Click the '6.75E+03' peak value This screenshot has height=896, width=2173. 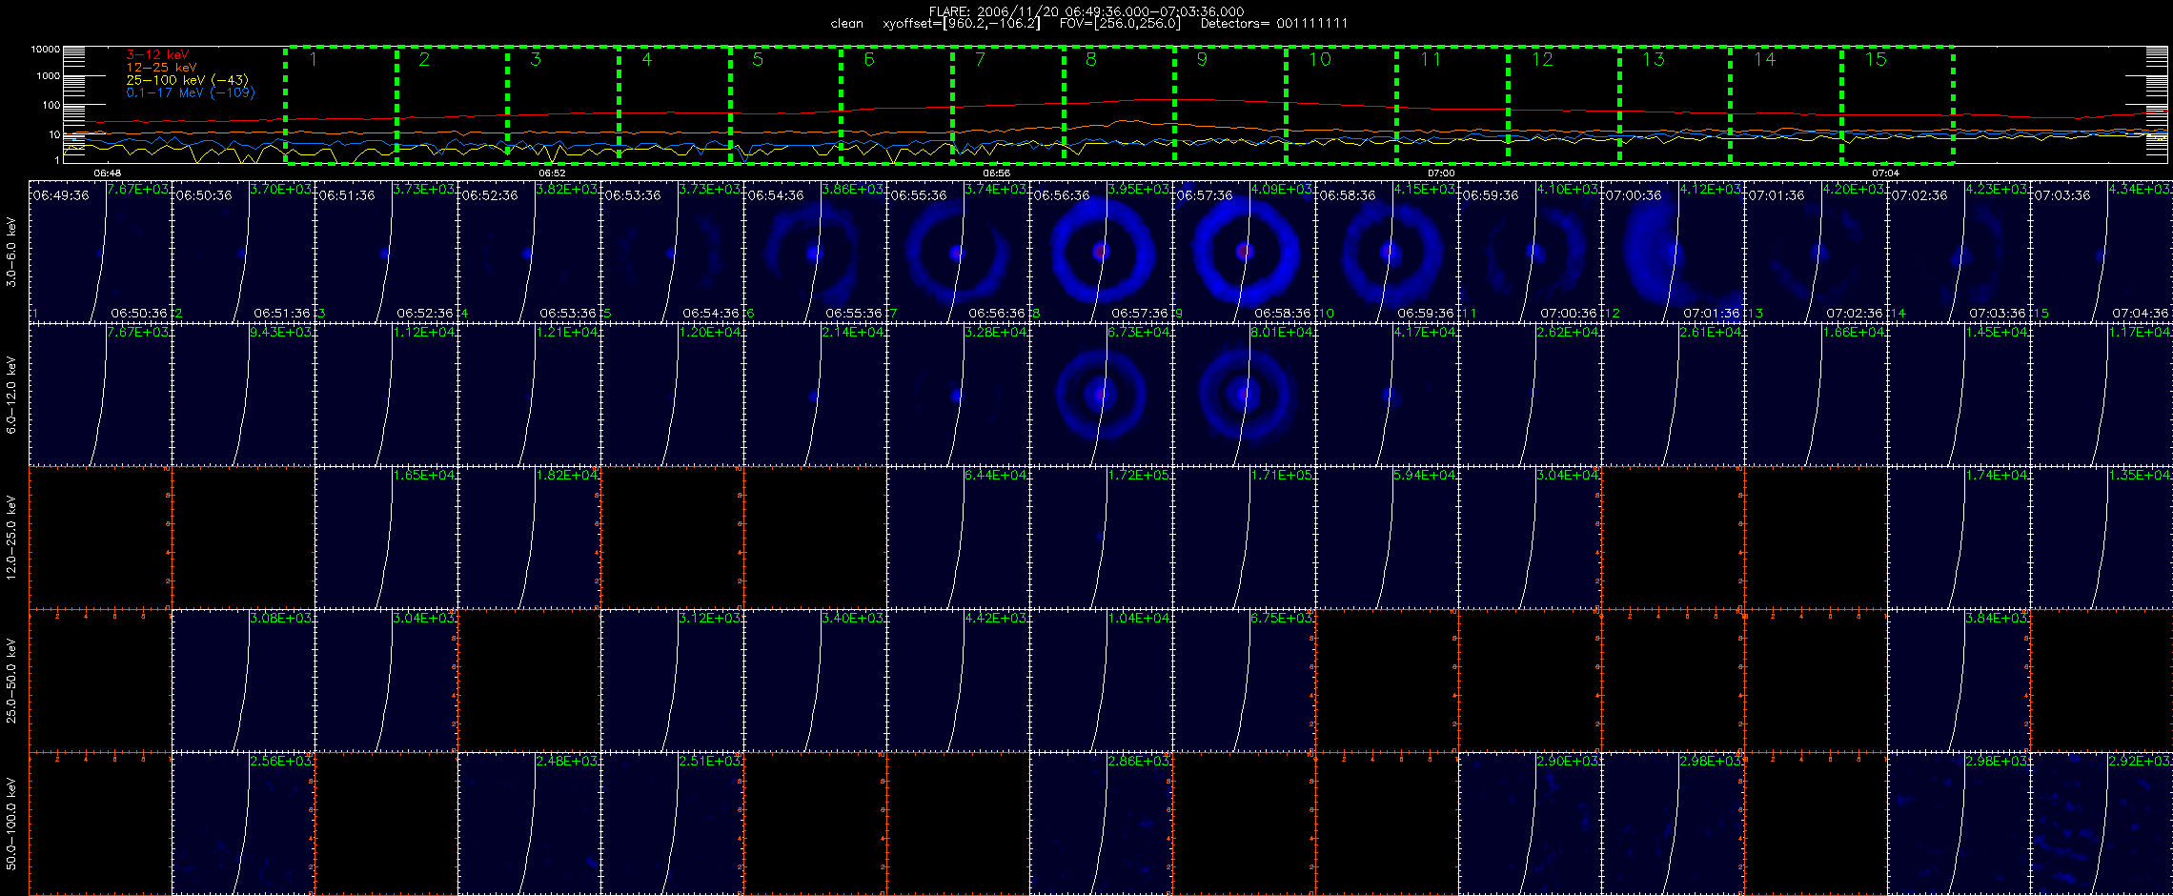tap(1283, 618)
